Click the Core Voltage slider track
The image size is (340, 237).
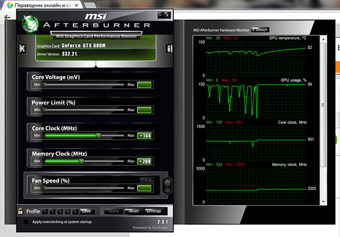point(84,84)
